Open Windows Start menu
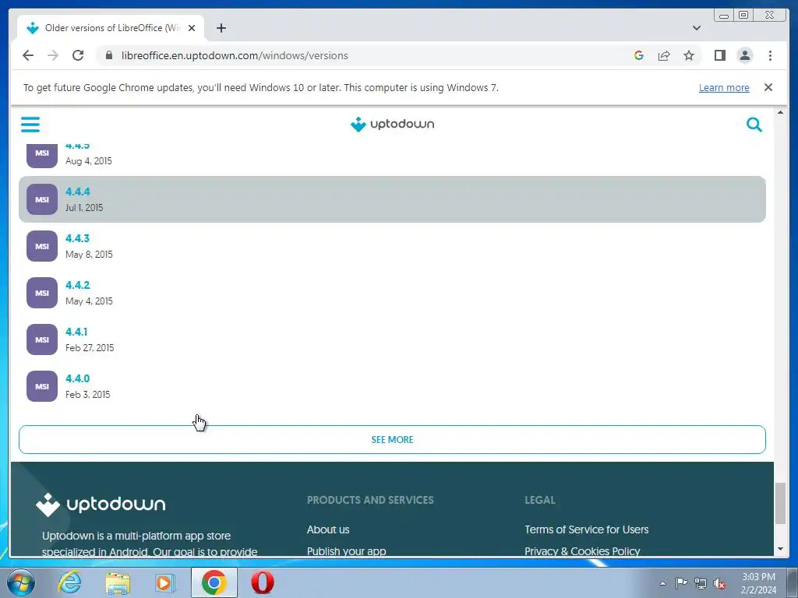 tap(20, 582)
